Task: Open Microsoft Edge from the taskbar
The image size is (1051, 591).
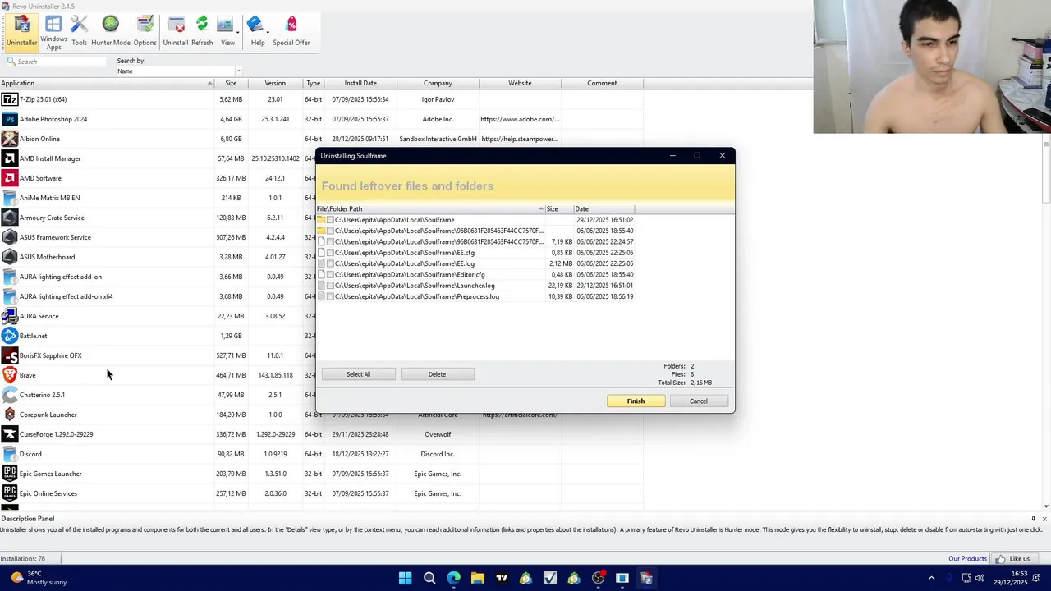Action: pyautogui.click(x=453, y=578)
